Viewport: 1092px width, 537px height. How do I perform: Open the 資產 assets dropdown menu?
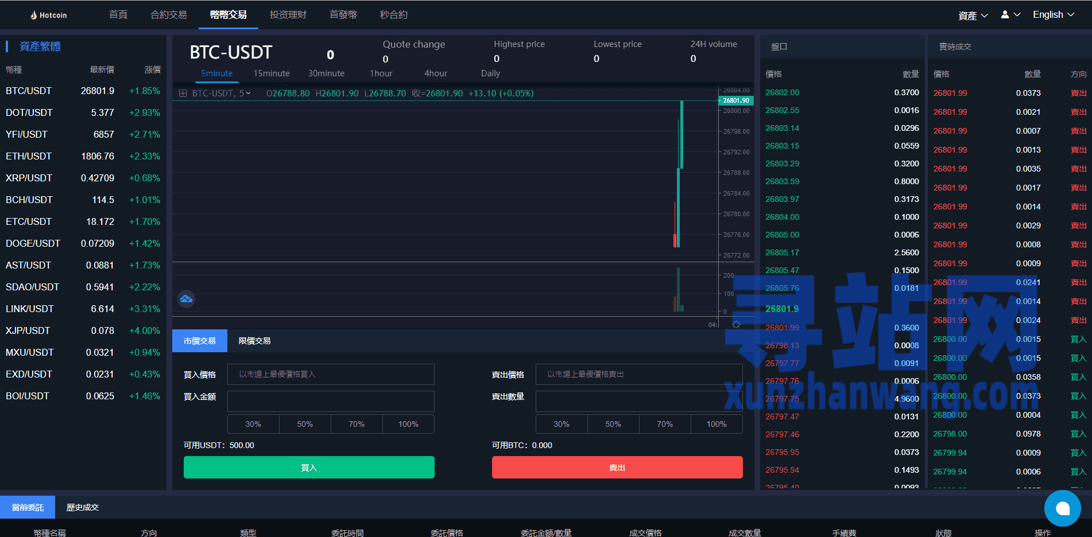point(973,15)
